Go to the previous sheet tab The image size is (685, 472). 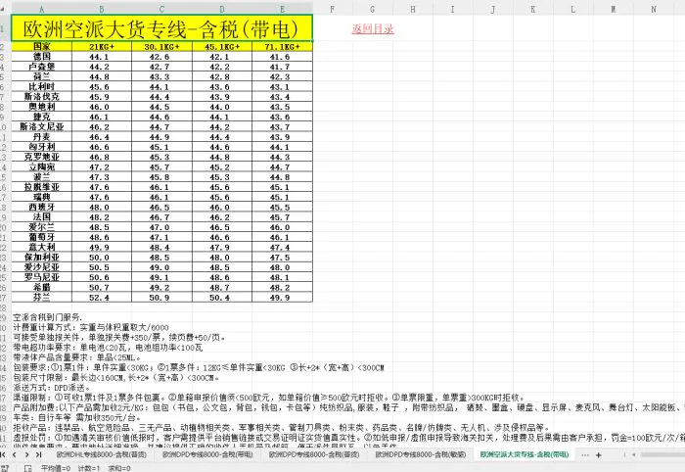(15, 455)
